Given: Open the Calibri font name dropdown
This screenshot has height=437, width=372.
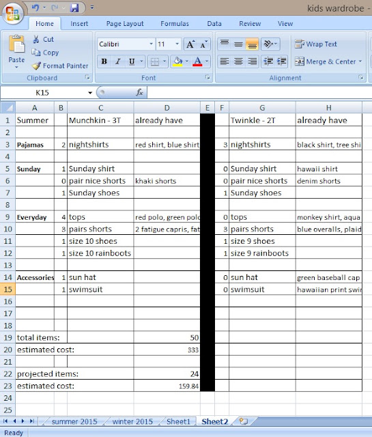Looking at the screenshot, I should click(151, 44).
